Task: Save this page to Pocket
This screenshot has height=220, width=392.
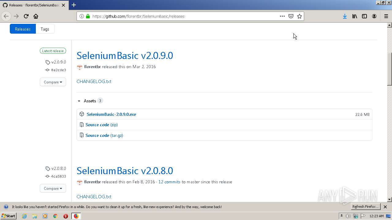Action: (291, 16)
